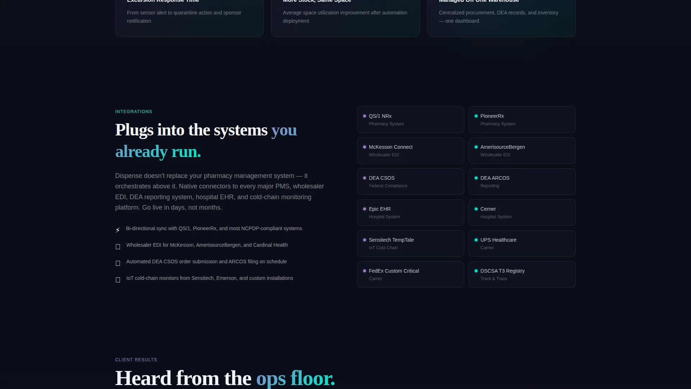Click the teal status dot on Cerner
This screenshot has height=389, width=691.
pyautogui.click(x=476, y=209)
